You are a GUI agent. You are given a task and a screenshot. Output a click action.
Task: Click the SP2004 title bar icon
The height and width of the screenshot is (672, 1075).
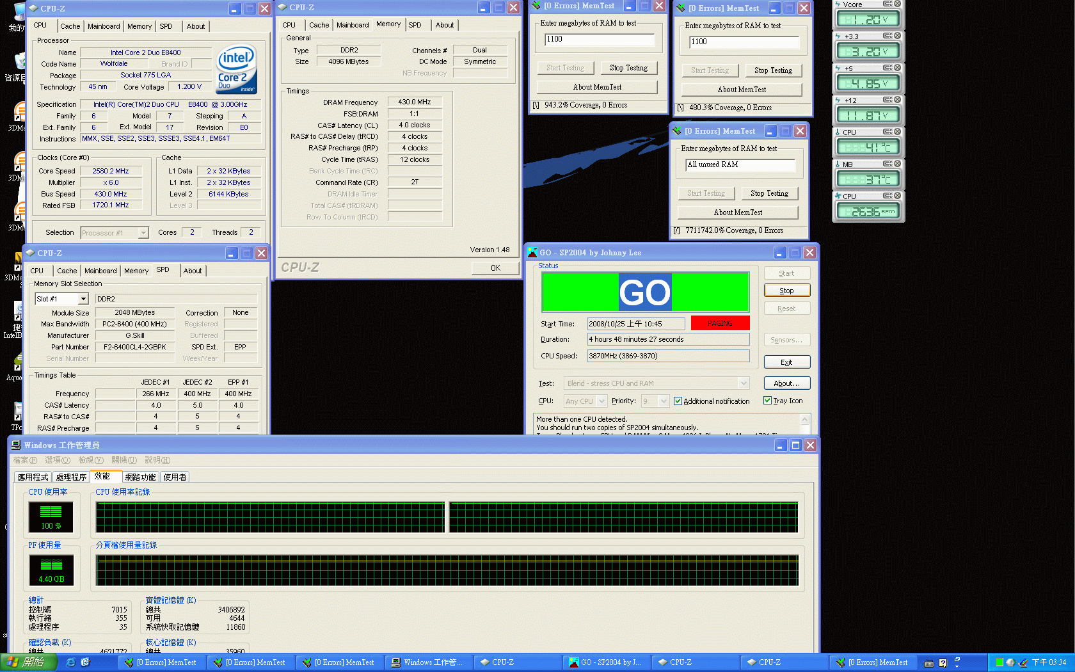point(532,253)
